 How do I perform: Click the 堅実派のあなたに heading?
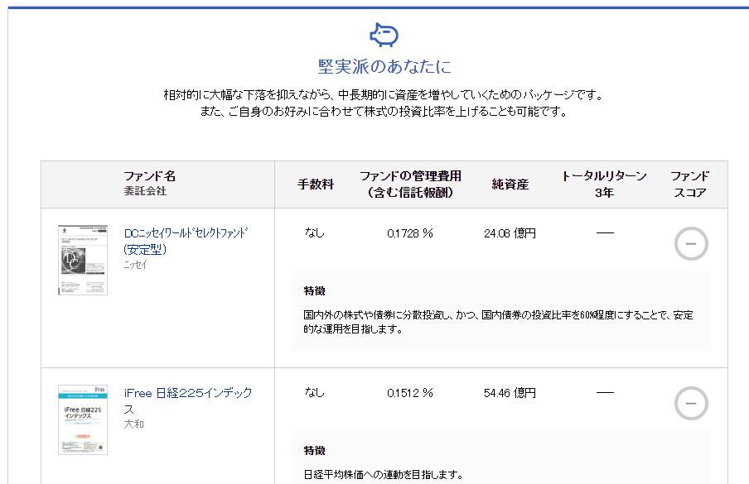[x=384, y=66]
